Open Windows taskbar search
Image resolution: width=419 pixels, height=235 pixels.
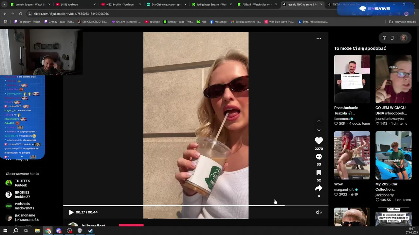point(16,231)
